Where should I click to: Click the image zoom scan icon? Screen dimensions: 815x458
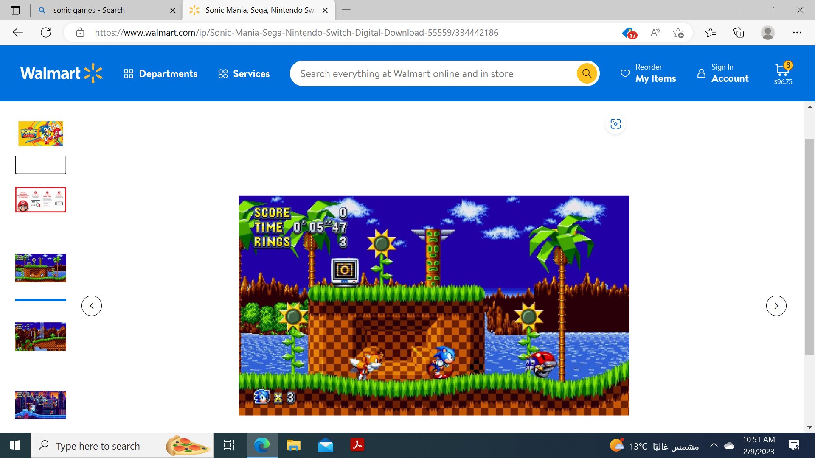click(x=615, y=124)
